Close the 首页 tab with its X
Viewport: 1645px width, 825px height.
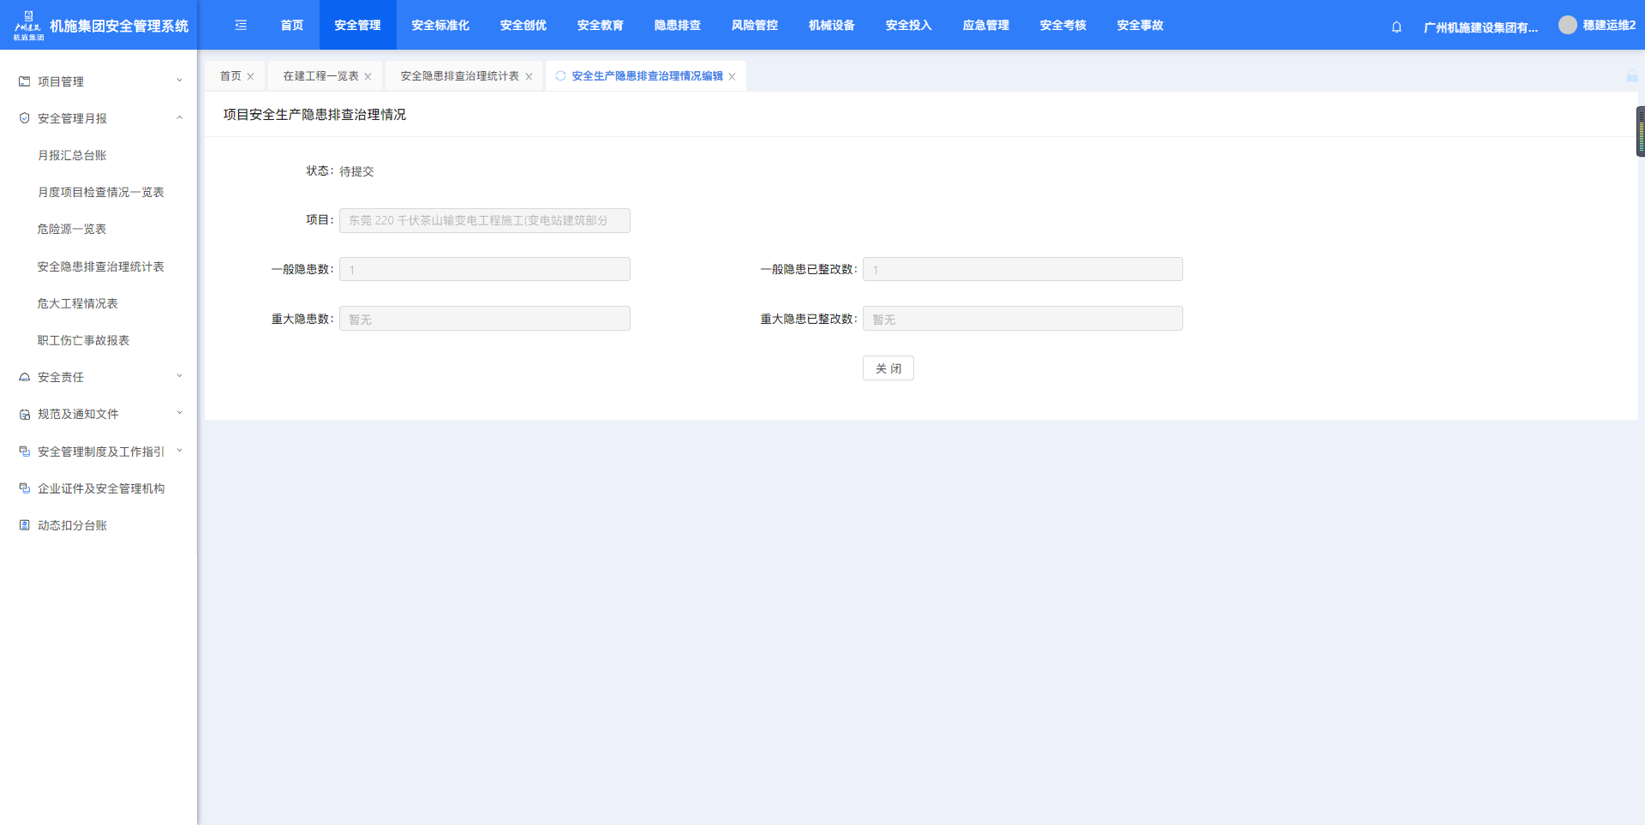click(250, 77)
